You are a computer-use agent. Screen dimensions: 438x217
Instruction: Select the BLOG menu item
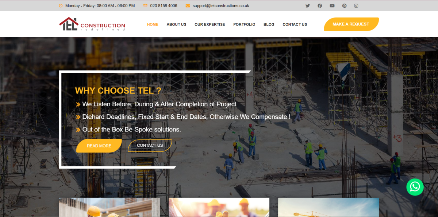(x=269, y=24)
